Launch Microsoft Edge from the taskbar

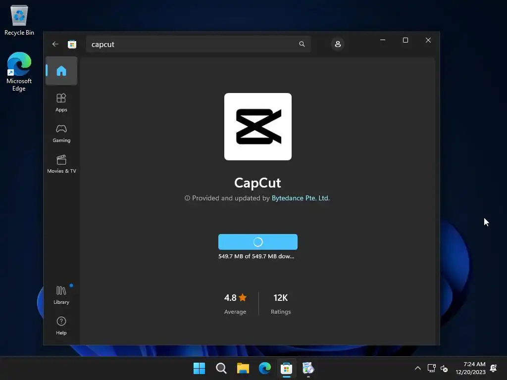pyautogui.click(x=265, y=368)
